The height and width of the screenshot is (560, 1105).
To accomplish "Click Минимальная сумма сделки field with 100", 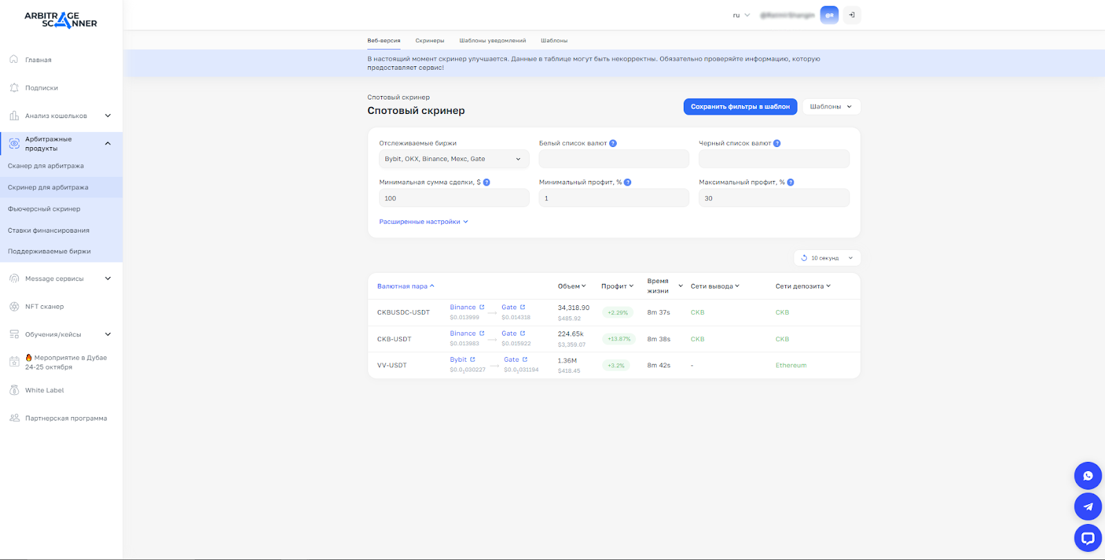I will pyautogui.click(x=454, y=198).
